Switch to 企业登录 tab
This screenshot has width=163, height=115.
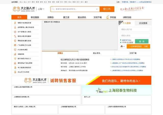(143, 23)
